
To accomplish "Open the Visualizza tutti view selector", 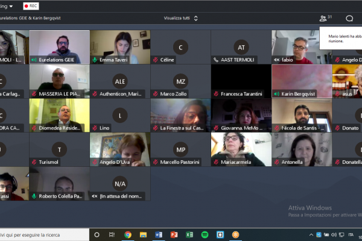I will (x=180, y=18).
